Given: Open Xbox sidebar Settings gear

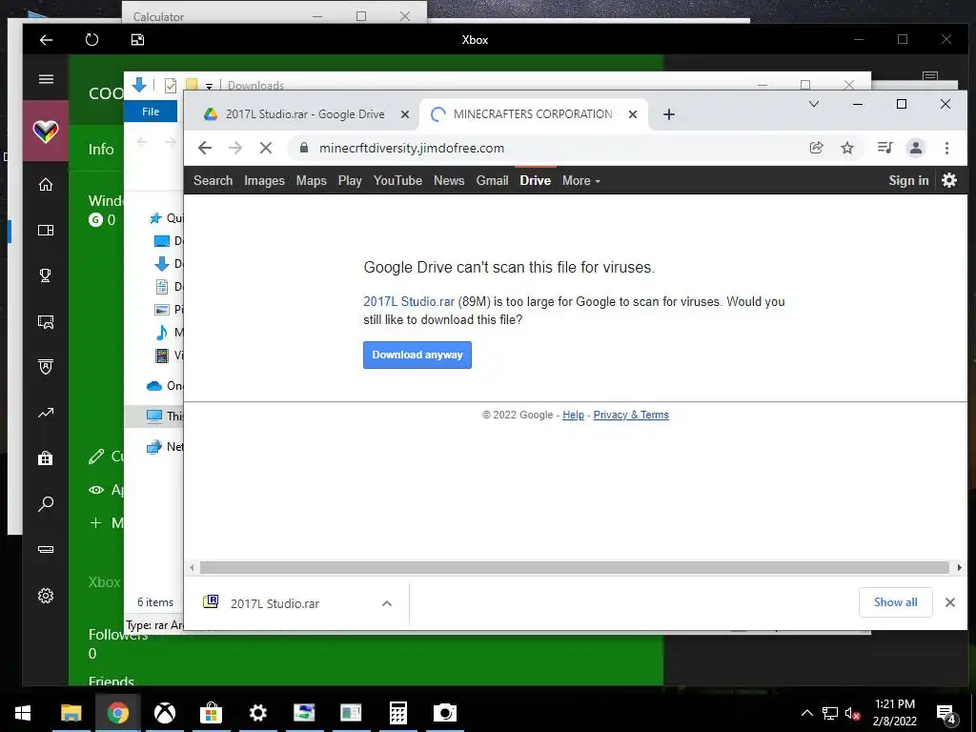Looking at the screenshot, I should point(46,596).
